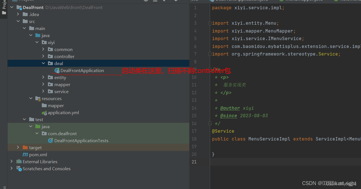The height and width of the screenshot is (189, 361).
Task: Click the 'extends' keyword on line 18
Action: point(303,139)
